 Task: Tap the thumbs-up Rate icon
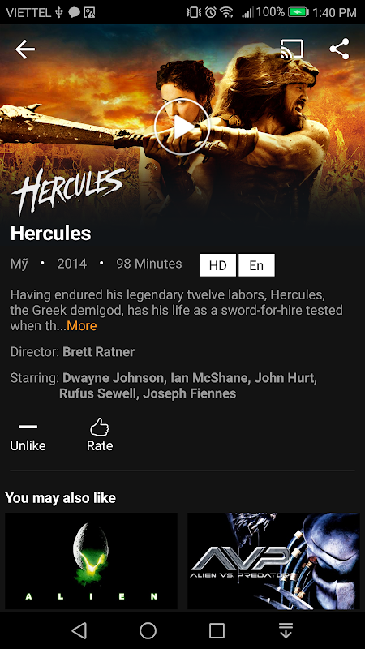(99, 428)
